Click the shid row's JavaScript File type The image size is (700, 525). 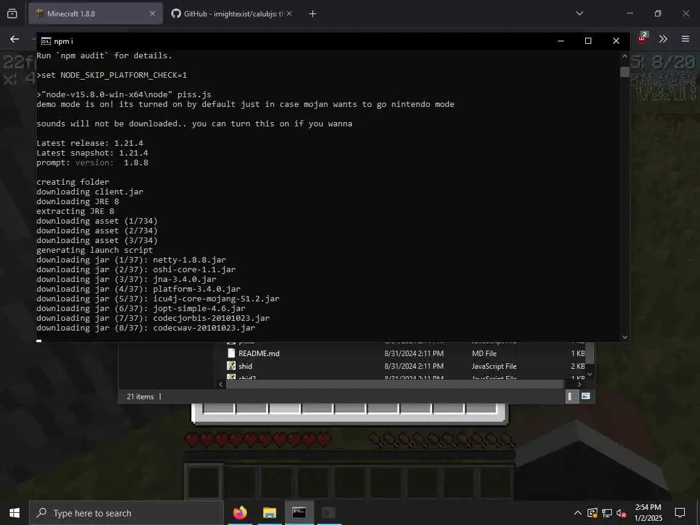tap(494, 366)
